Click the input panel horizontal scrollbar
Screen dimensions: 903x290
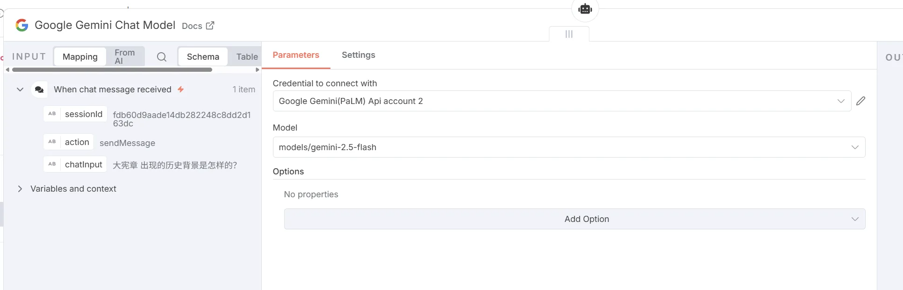point(112,70)
